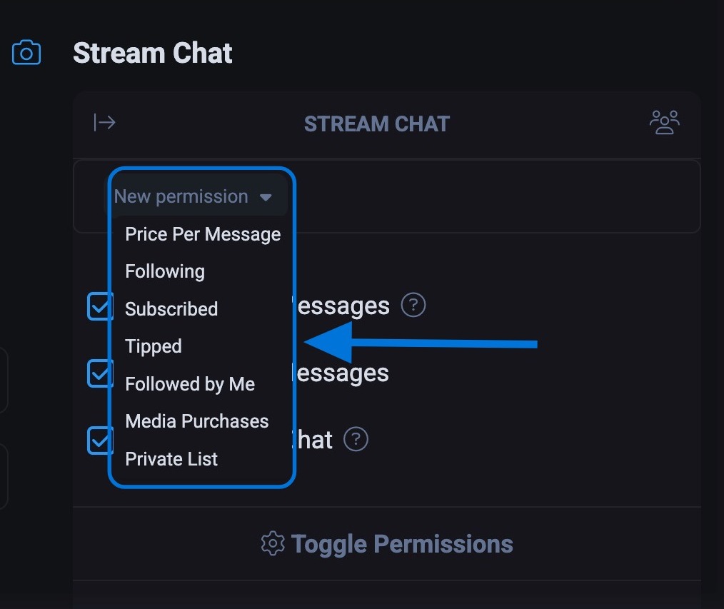Select the Subscribed permission option

[x=171, y=309]
